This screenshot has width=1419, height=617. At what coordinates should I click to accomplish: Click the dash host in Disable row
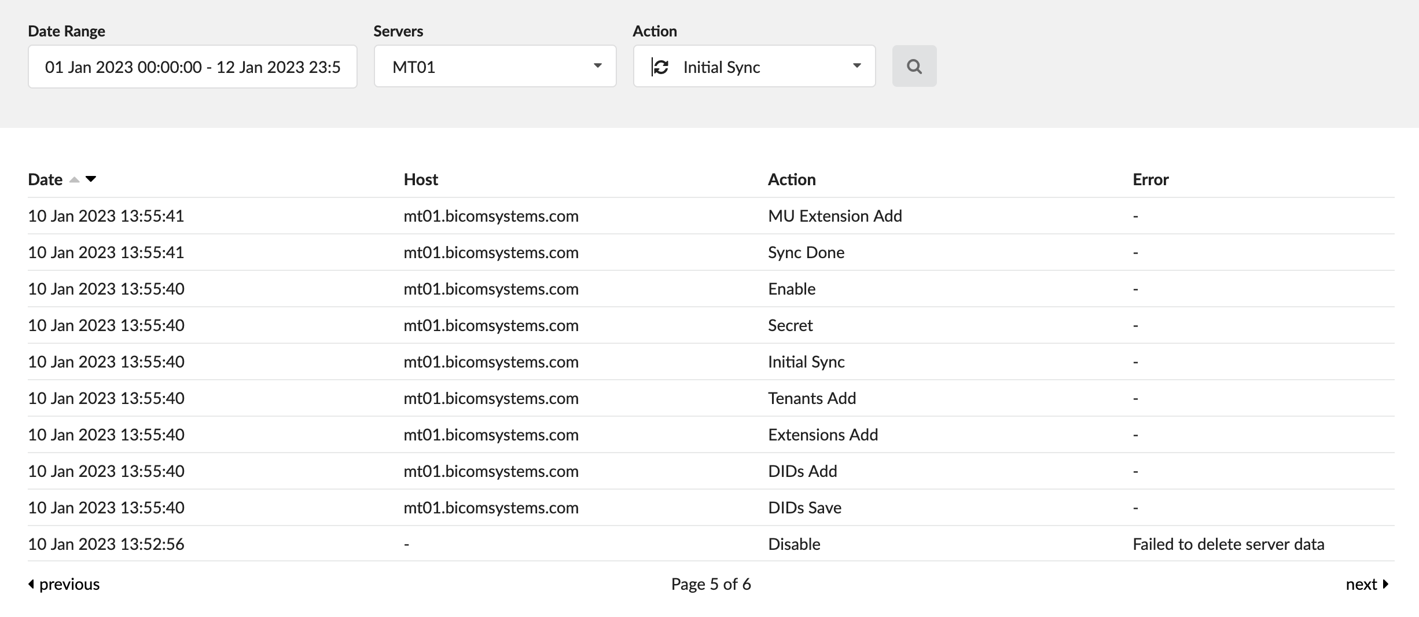(407, 545)
